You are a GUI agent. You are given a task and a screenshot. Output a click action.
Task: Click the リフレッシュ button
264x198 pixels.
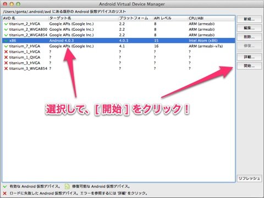pyautogui.click(x=249, y=178)
